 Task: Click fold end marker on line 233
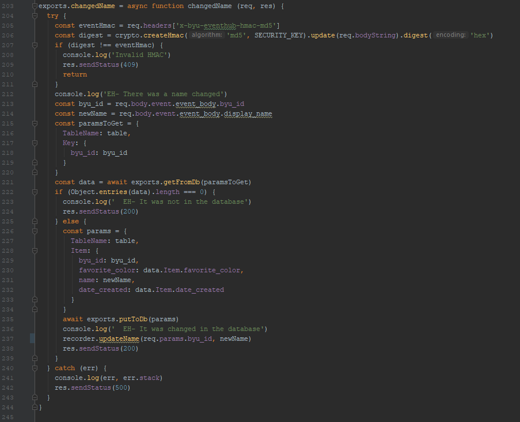tap(35, 300)
